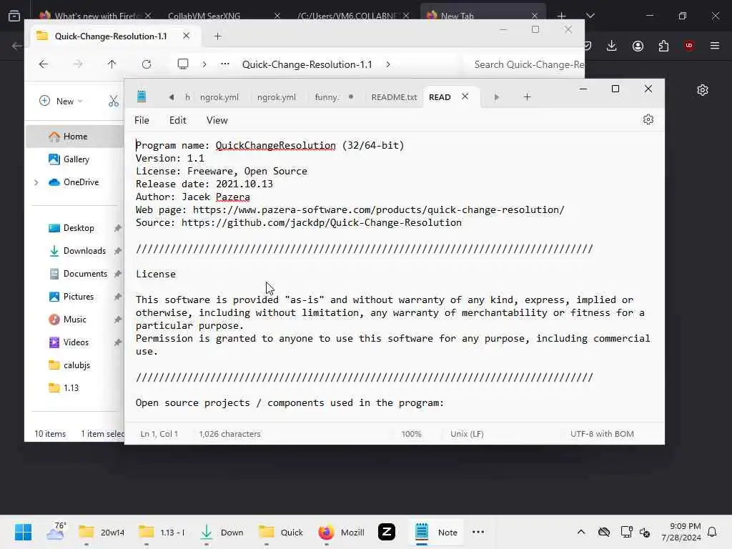Open the weather widget showing 76°
Viewport: 732px width, 549px height.
(x=56, y=531)
